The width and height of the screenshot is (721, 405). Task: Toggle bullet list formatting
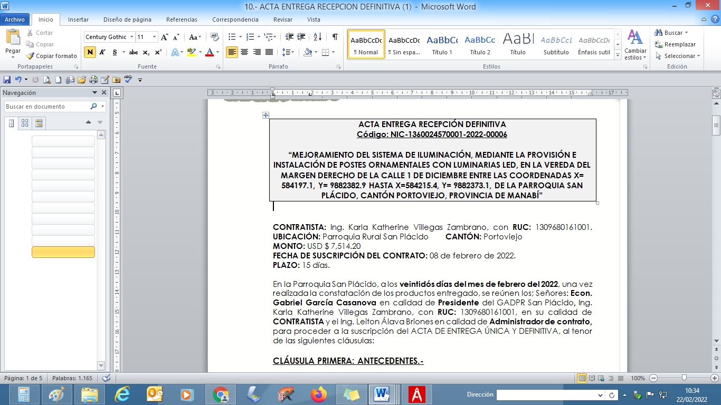[x=231, y=37]
